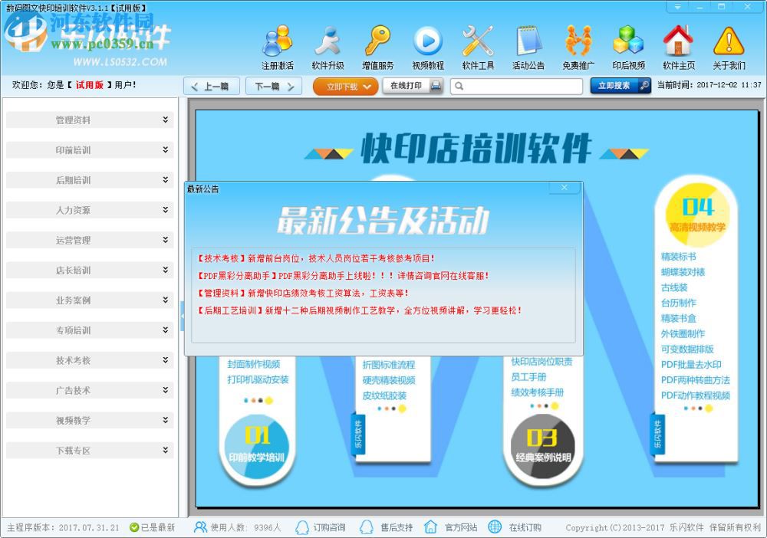Visit the 软件主页 software homepage icon

click(679, 46)
